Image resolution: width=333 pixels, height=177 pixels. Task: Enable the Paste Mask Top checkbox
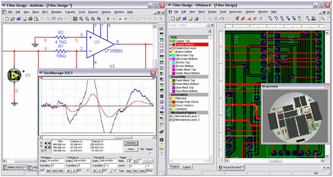(x=171, y=80)
